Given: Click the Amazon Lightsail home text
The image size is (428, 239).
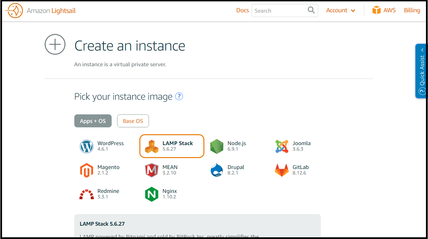Looking at the screenshot, I should [x=51, y=11].
